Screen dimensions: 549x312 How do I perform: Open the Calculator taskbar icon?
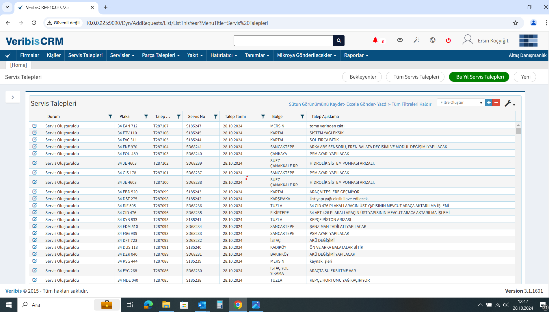(x=220, y=305)
